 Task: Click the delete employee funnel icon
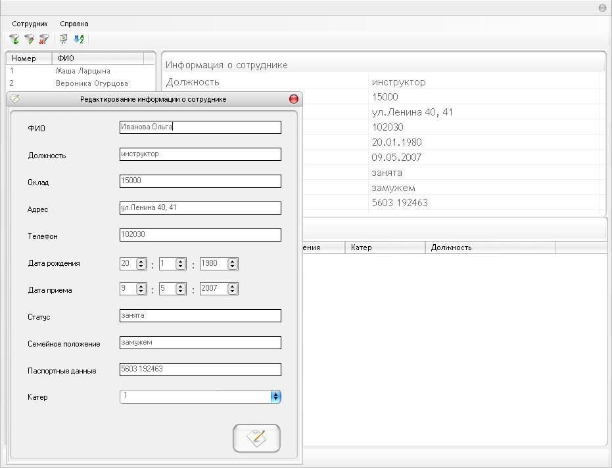[43, 39]
